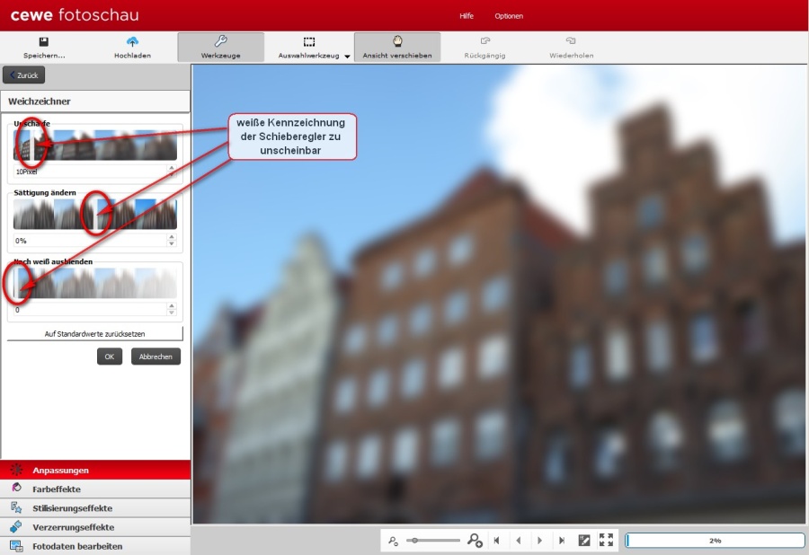Increase the Nach weiß ausblenden stepper
Viewport: 809px width, 555px height.
pyautogui.click(x=172, y=306)
